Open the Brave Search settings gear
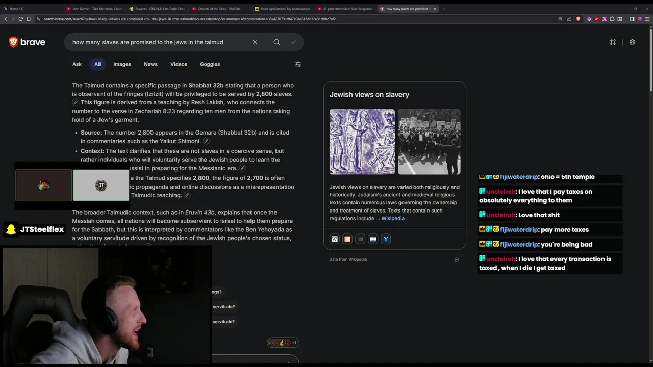This screenshot has width=653, height=367. tap(632, 42)
